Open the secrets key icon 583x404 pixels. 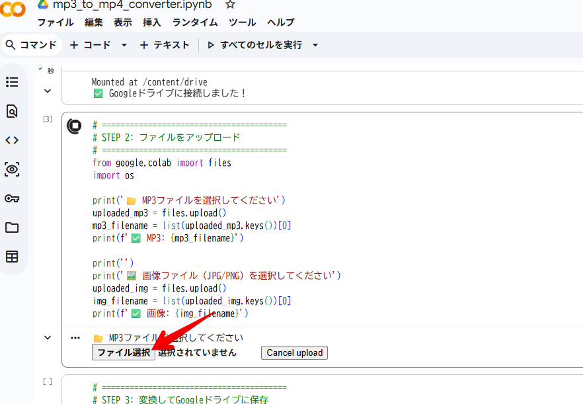(12, 198)
